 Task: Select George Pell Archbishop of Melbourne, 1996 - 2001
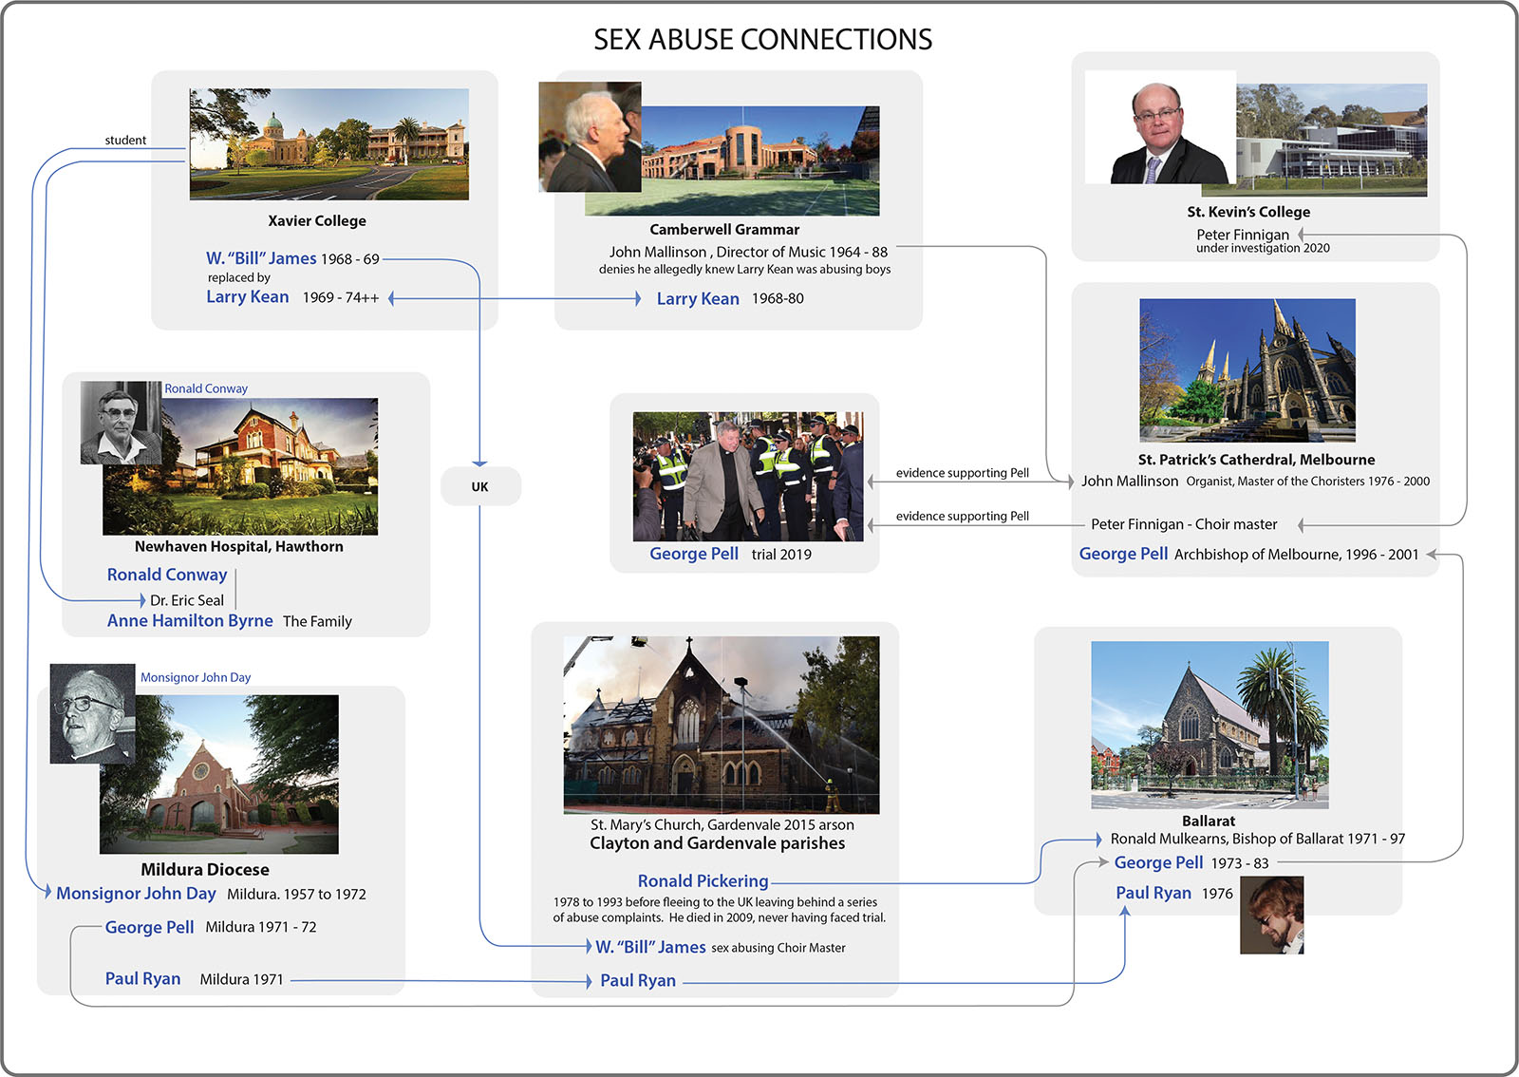(1248, 554)
